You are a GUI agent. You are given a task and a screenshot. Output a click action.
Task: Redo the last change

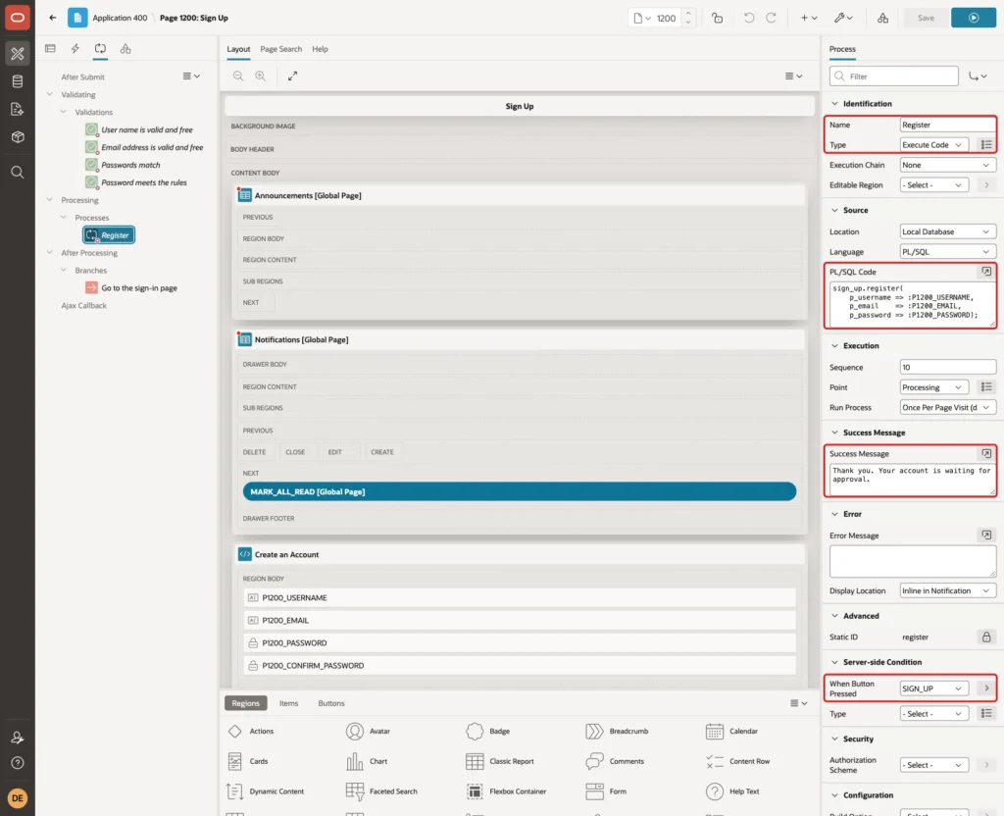click(x=771, y=18)
